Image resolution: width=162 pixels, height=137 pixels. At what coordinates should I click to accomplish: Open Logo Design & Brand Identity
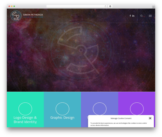pyautogui.click(x=25, y=120)
